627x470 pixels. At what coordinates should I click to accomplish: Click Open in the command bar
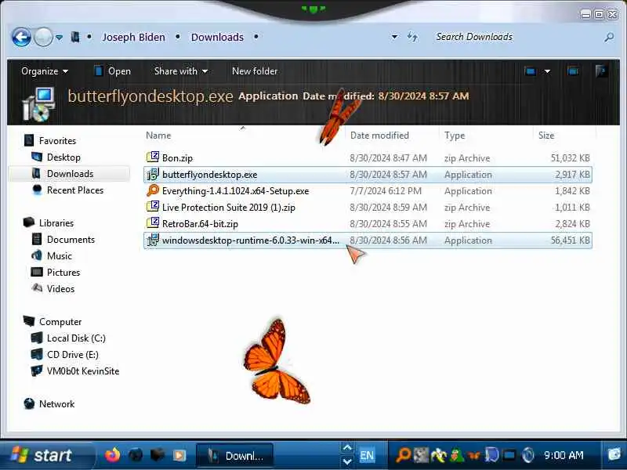point(112,71)
